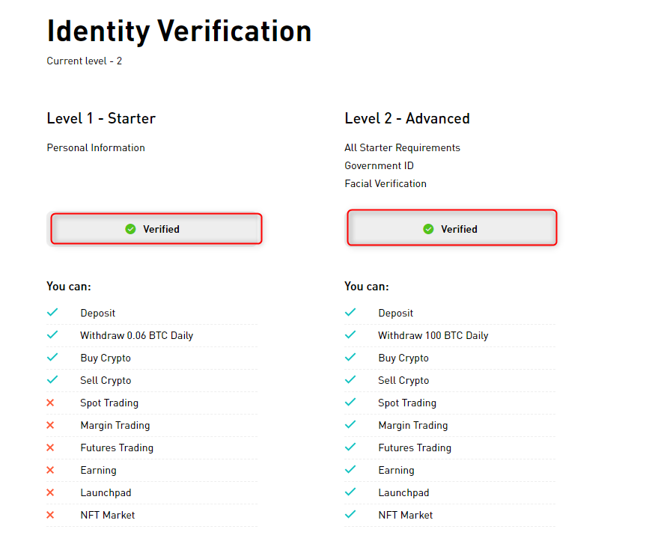Select the Level 2 - Advanced heading
646x556 pixels.
[x=407, y=118]
